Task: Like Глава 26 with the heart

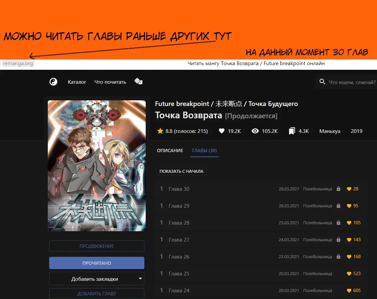Action: point(349,257)
